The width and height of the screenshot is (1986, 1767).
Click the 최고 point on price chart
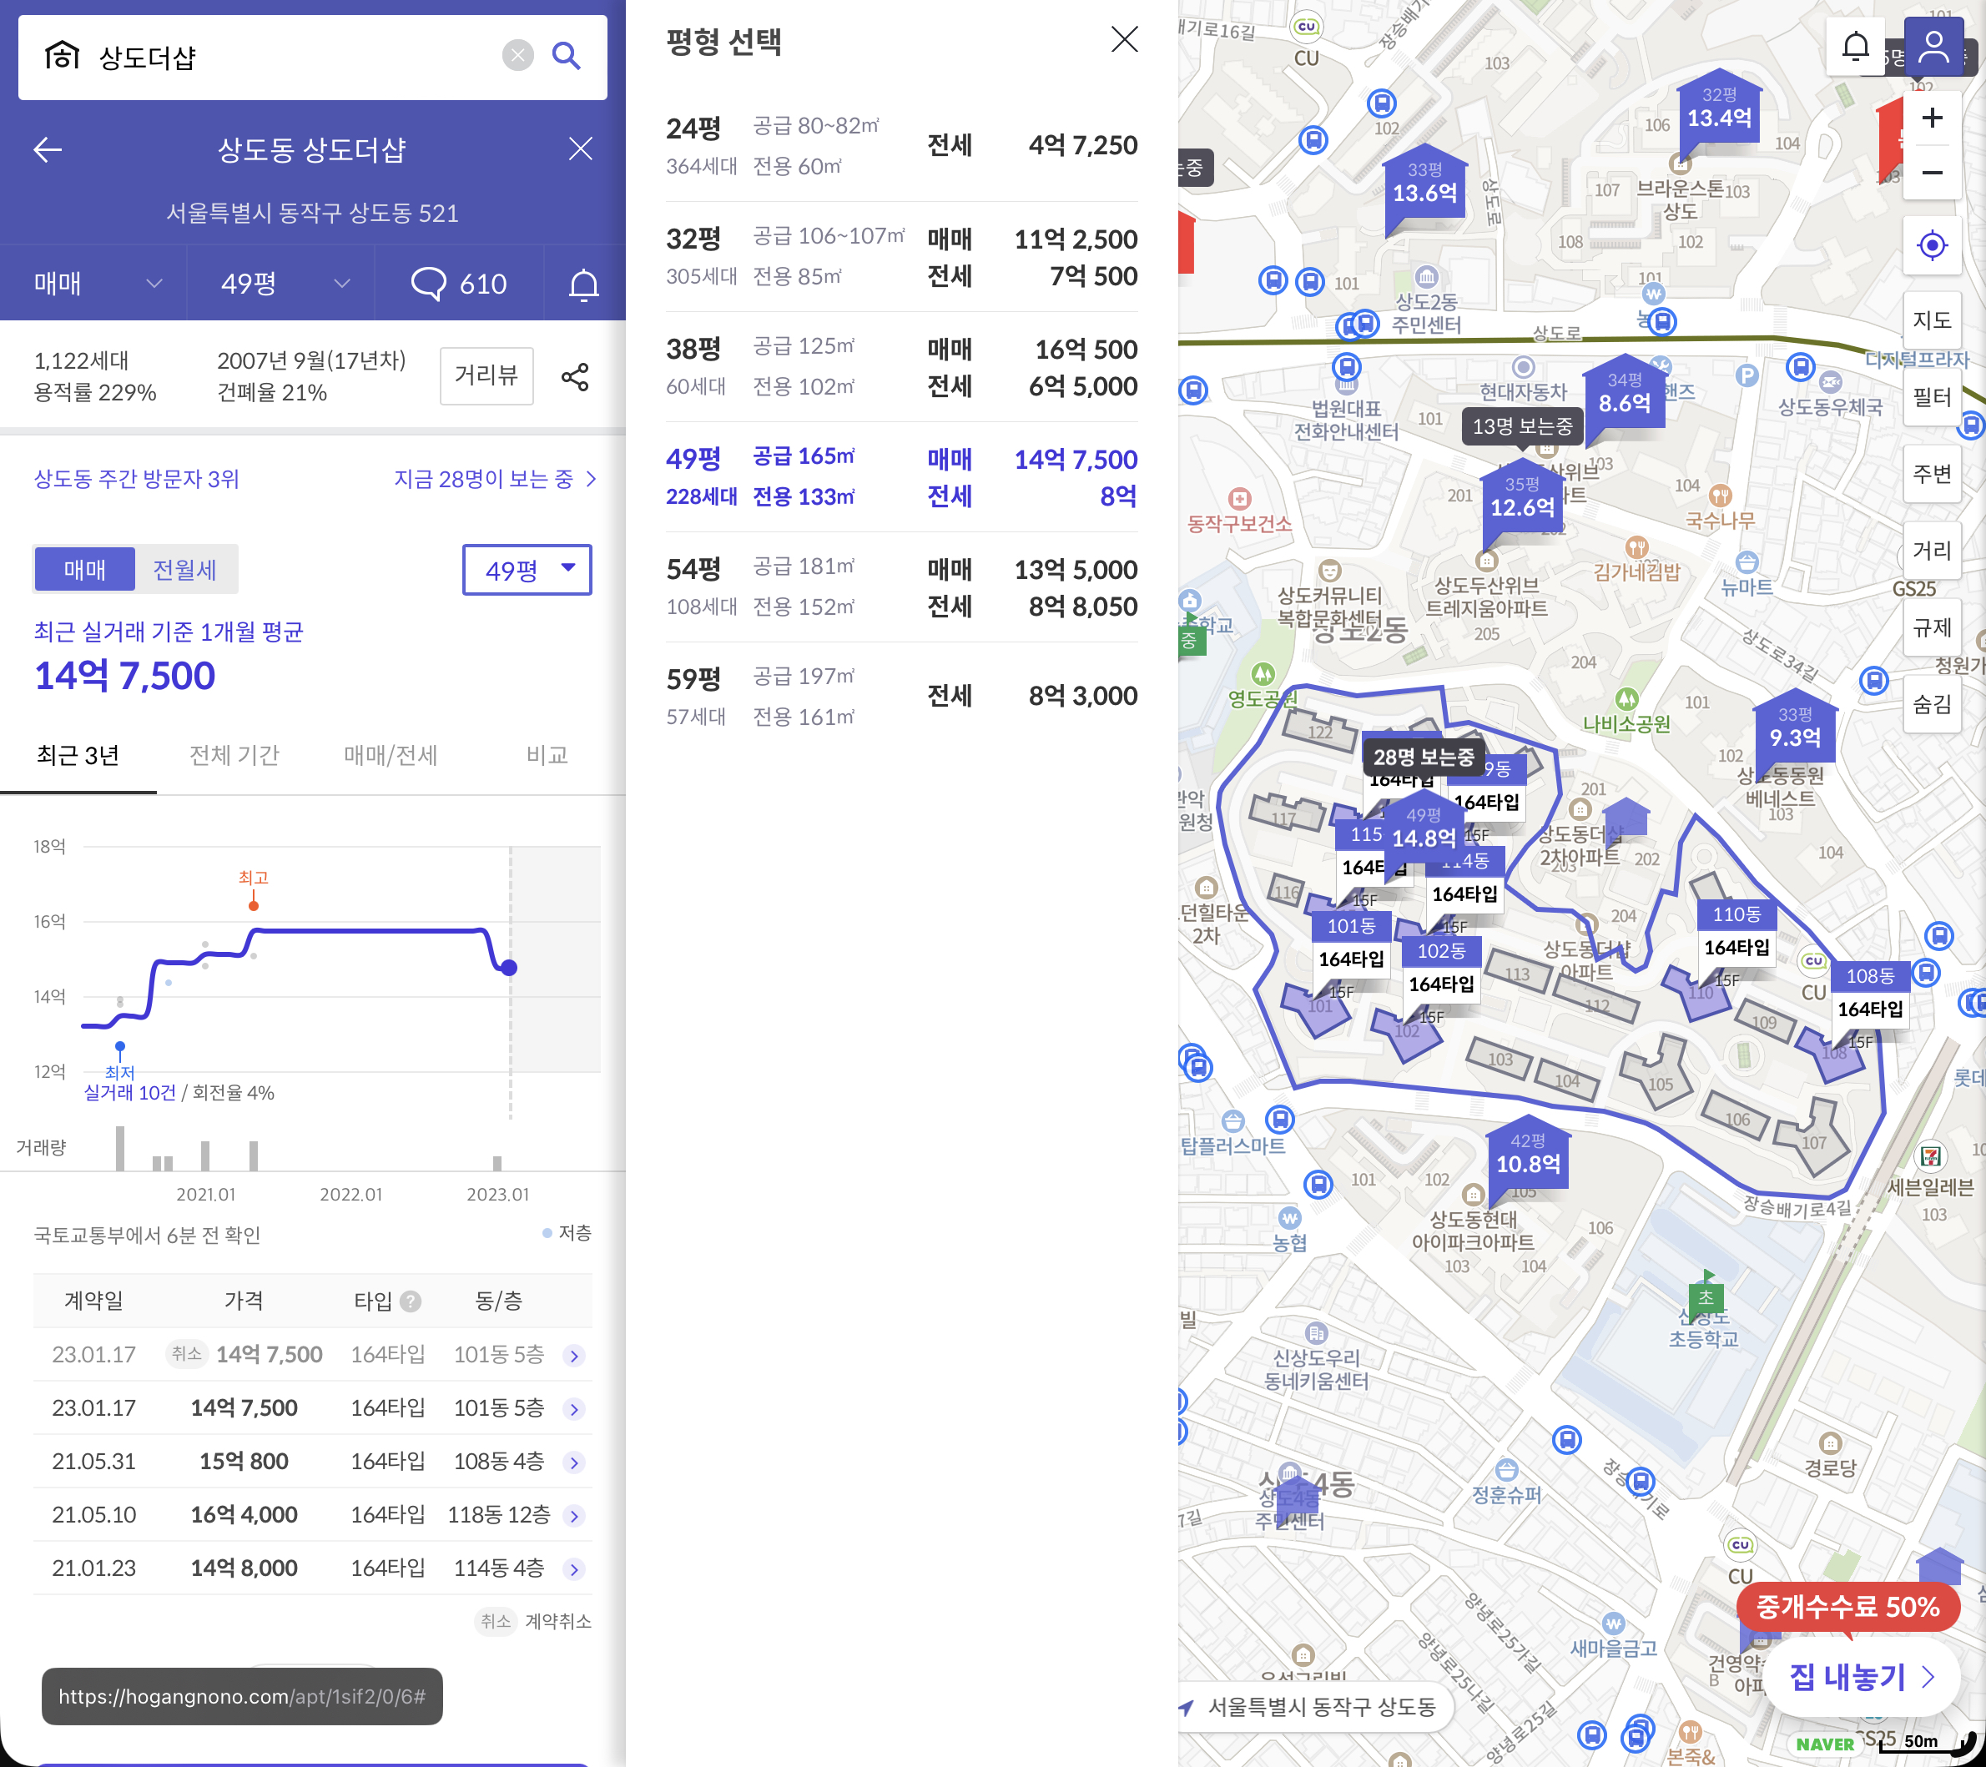pyautogui.click(x=254, y=905)
